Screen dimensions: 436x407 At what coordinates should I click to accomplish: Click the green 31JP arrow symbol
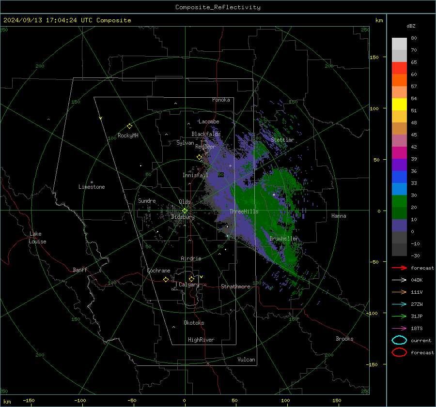[399, 316]
